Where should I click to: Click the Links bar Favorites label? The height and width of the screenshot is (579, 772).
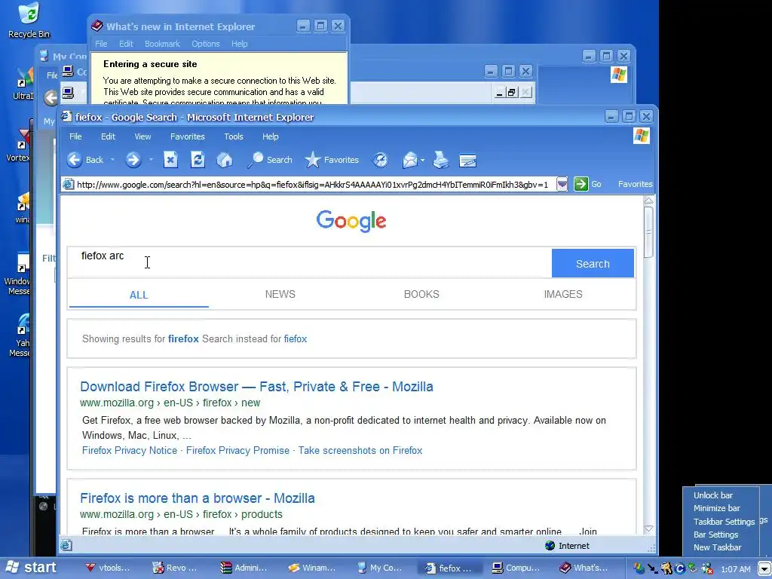click(x=635, y=184)
